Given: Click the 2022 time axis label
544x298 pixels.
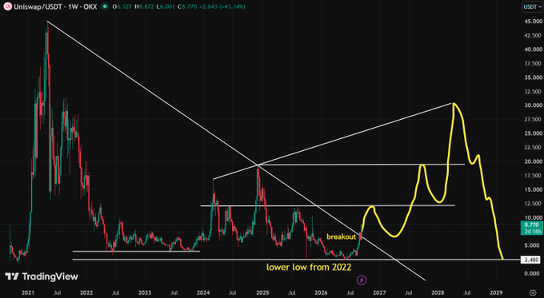Looking at the screenshot, I should pyautogui.click(x=86, y=292).
